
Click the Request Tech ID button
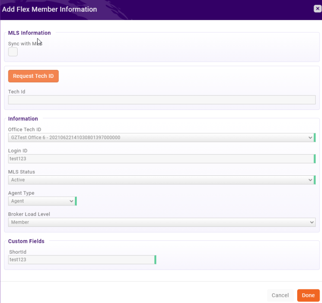(x=33, y=76)
